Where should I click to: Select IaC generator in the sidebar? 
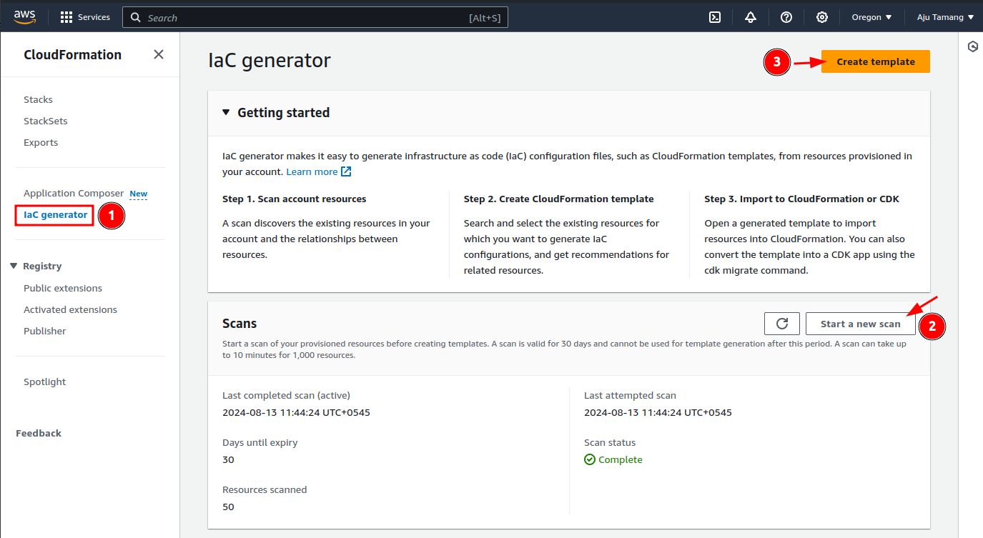click(55, 214)
